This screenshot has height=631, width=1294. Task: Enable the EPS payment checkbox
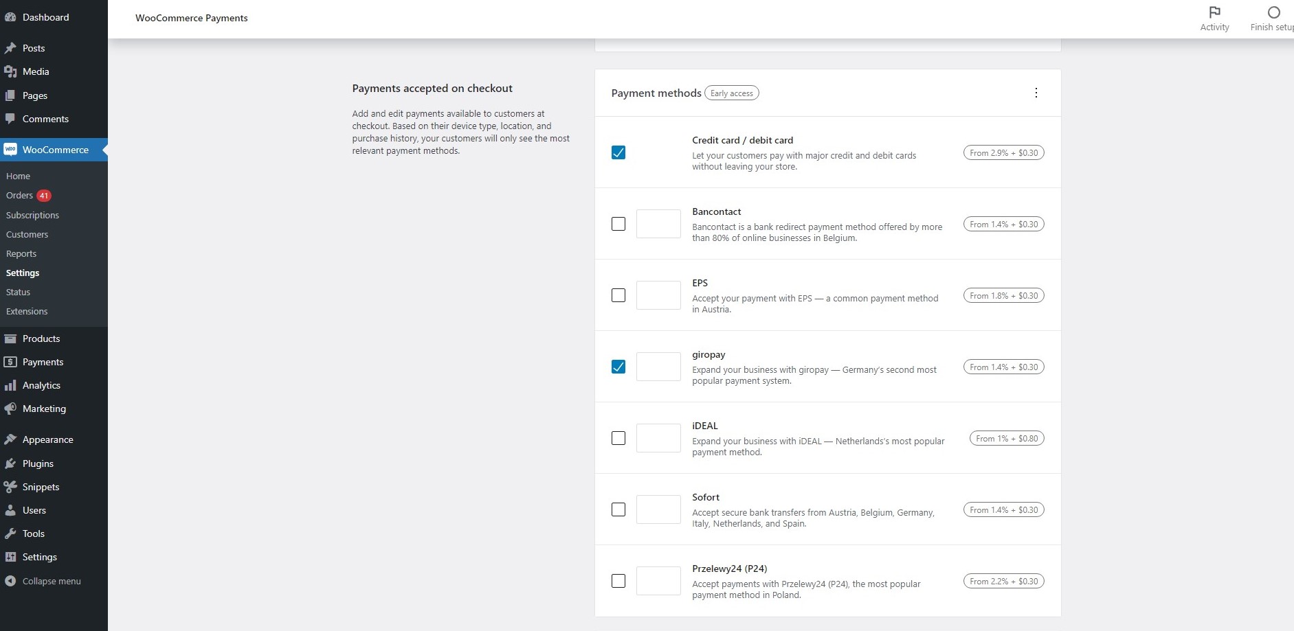point(618,295)
